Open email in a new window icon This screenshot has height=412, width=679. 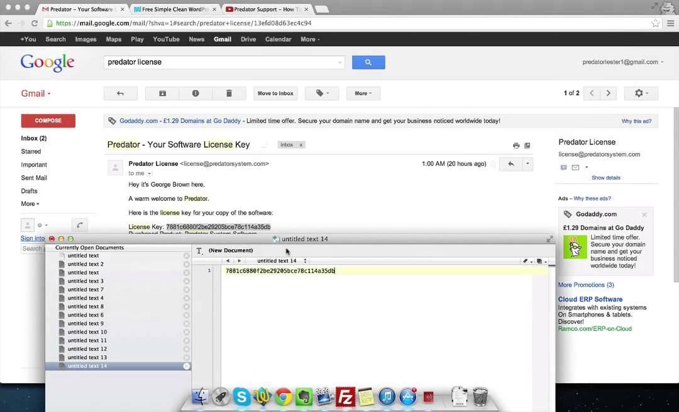[x=527, y=146]
